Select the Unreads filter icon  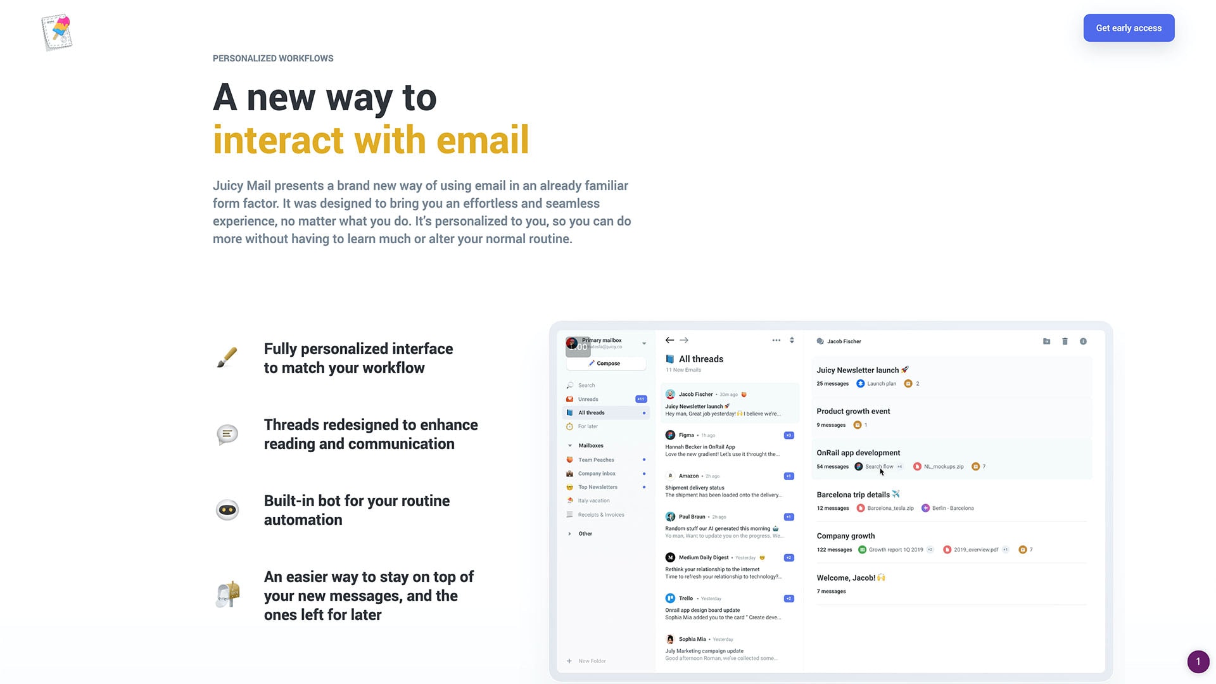click(x=569, y=399)
